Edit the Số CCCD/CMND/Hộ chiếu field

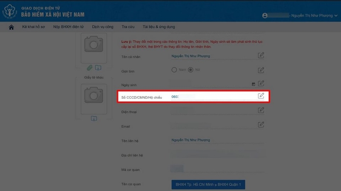pos(261,96)
